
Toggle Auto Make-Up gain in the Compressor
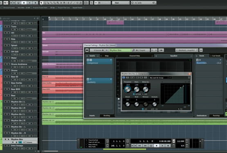coord(143,94)
